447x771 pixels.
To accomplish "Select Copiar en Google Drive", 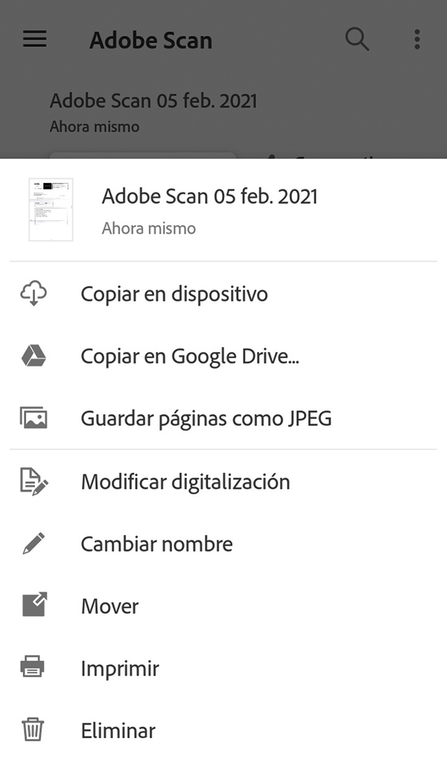I will 189,356.
